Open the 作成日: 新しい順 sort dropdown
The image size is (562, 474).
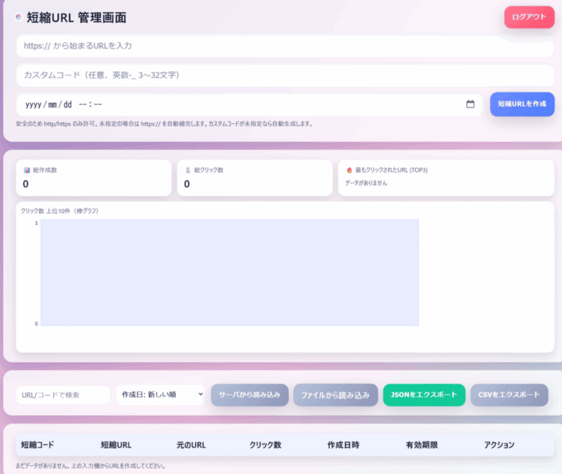click(x=160, y=394)
